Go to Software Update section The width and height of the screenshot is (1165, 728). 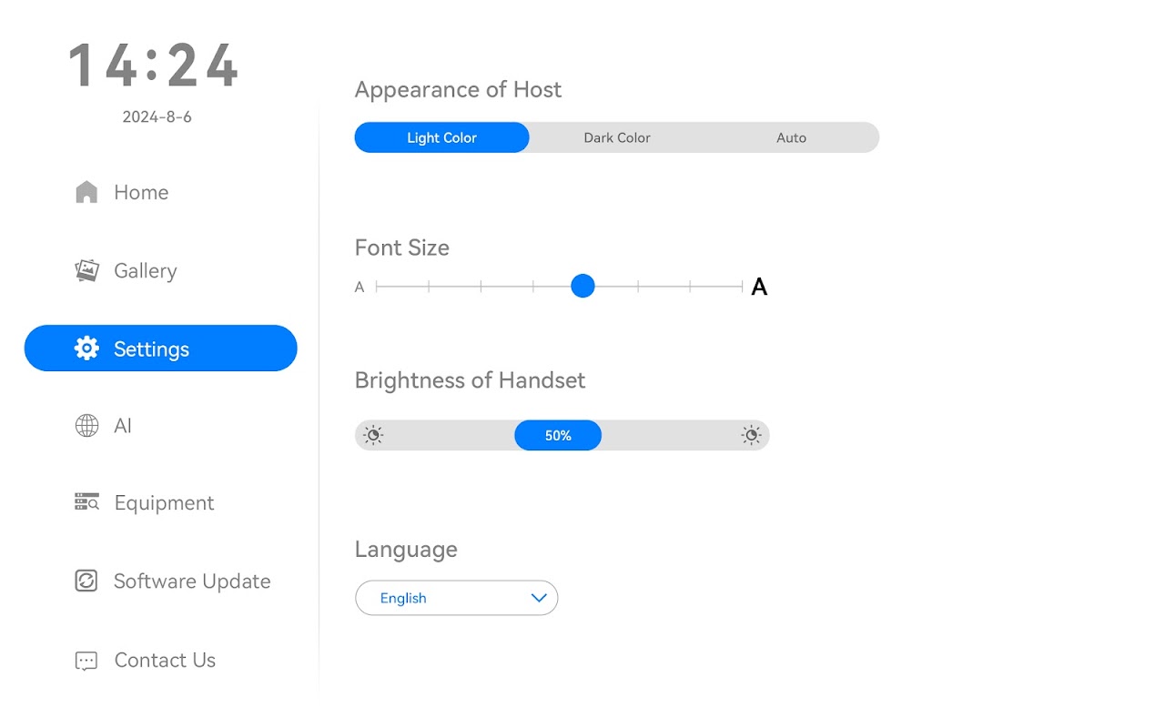pos(191,581)
